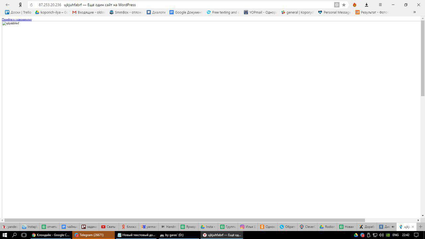
Task: Open the browser hamburger menu
Action: coord(380,5)
